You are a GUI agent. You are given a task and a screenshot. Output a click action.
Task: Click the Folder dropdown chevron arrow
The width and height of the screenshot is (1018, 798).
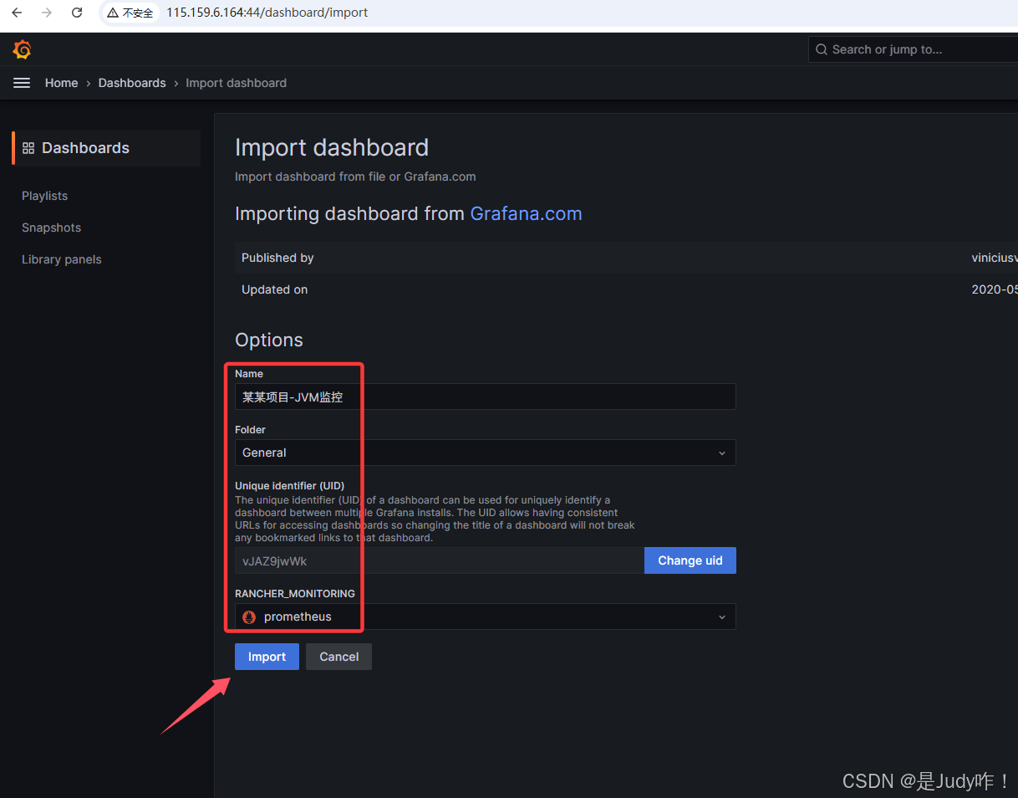[x=722, y=453]
